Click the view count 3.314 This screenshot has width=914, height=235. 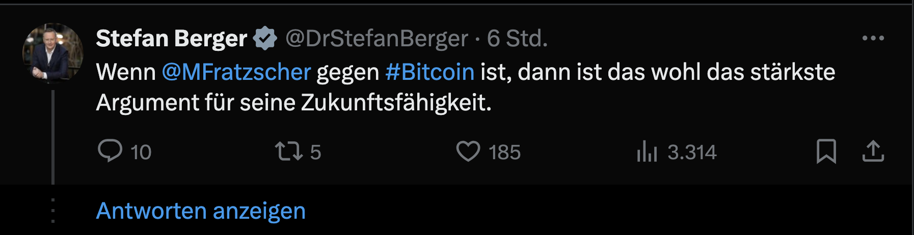692,152
